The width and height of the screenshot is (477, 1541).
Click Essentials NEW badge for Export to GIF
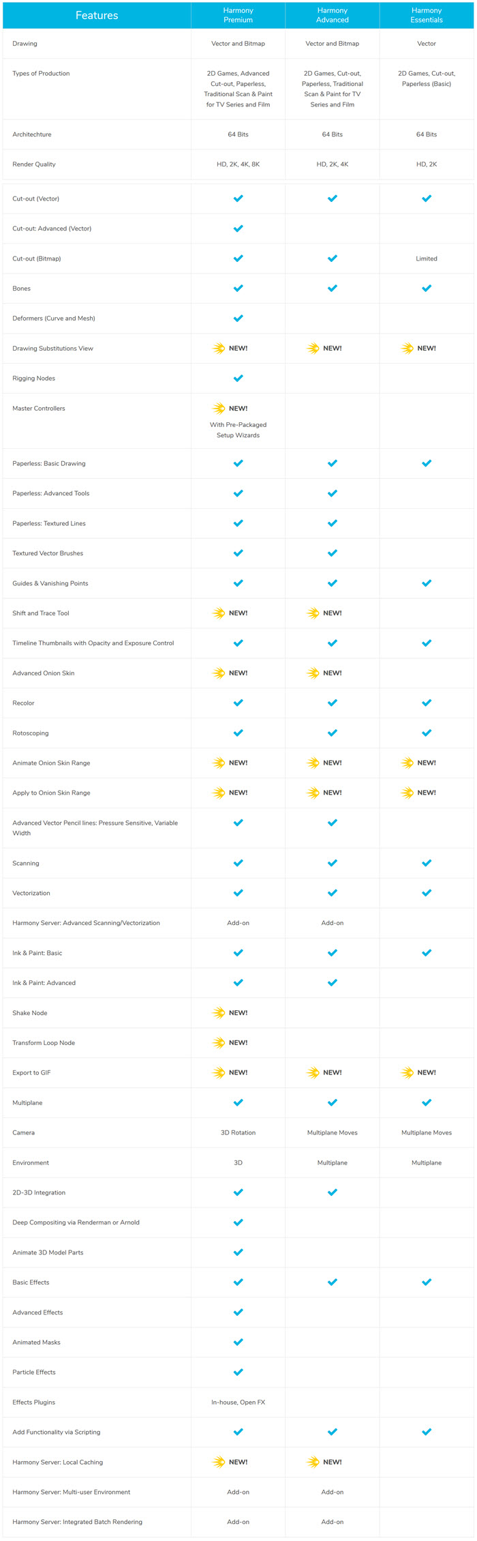click(418, 1072)
